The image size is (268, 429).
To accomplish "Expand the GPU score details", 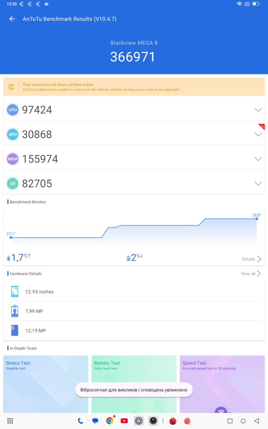I will [258, 135].
